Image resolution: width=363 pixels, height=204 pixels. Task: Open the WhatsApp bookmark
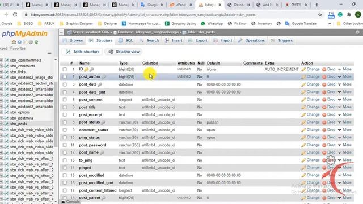(212, 23)
